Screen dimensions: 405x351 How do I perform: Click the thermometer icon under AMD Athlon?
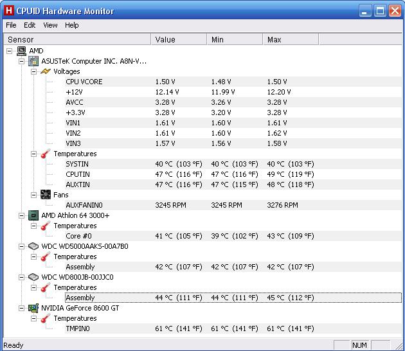46,226
